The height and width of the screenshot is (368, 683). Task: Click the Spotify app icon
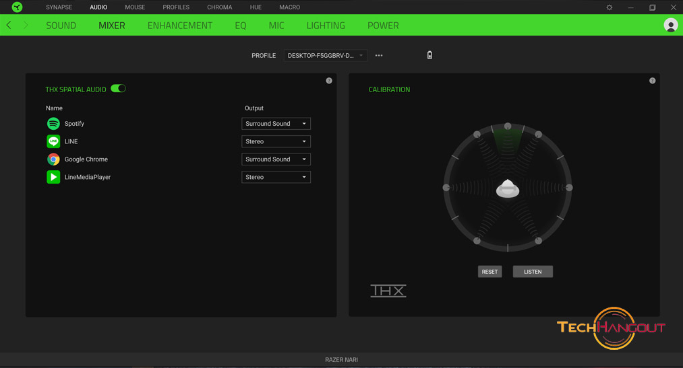[53, 124]
